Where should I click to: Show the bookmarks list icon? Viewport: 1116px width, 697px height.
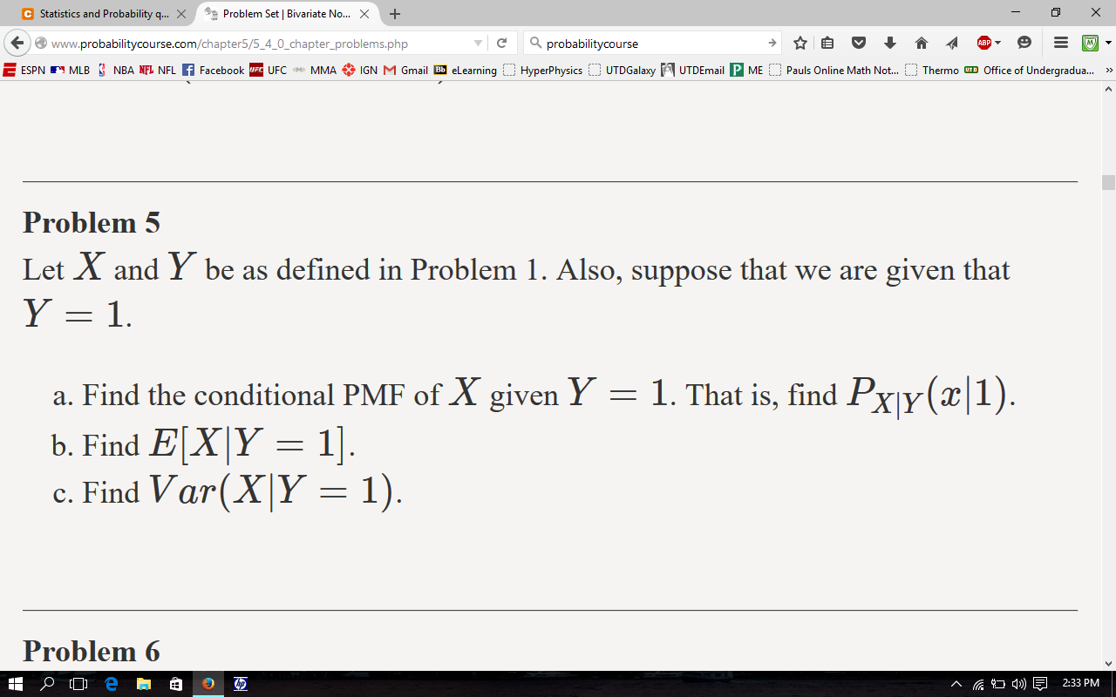coord(828,44)
